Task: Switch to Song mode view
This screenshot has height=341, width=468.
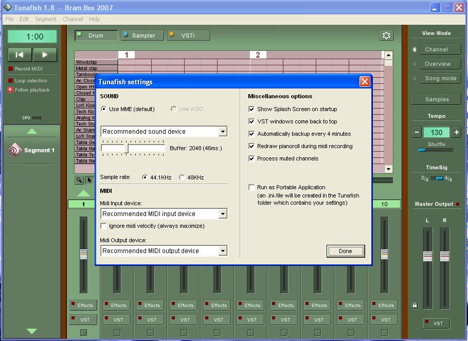Action: tap(440, 78)
